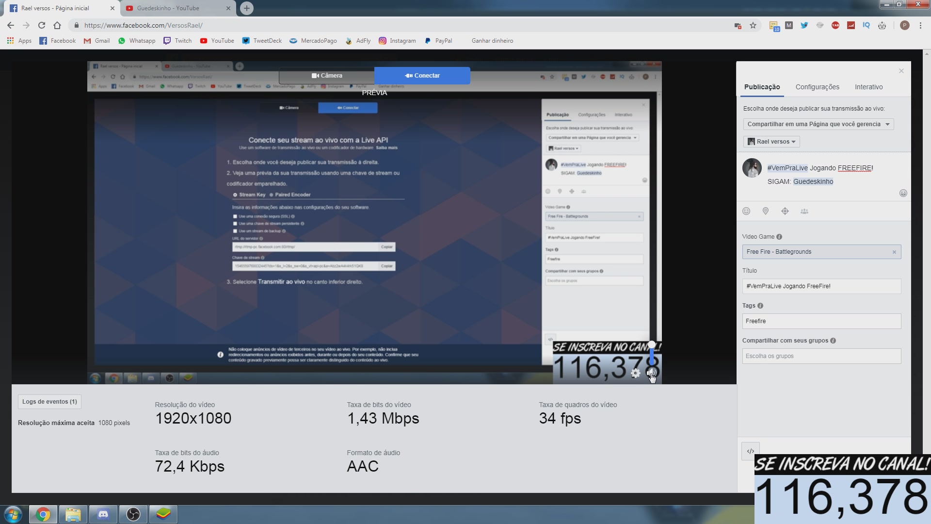Click the embed code icon button
The image size is (931, 524).
[751, 451]
